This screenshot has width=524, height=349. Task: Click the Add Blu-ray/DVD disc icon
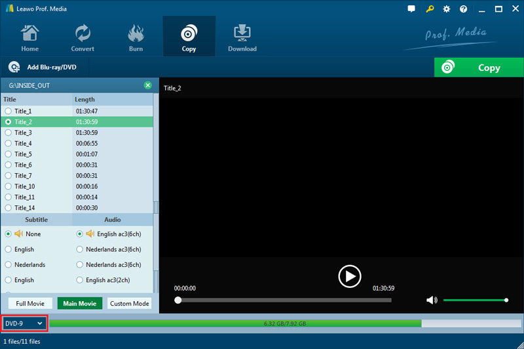[x=14, y=67]
